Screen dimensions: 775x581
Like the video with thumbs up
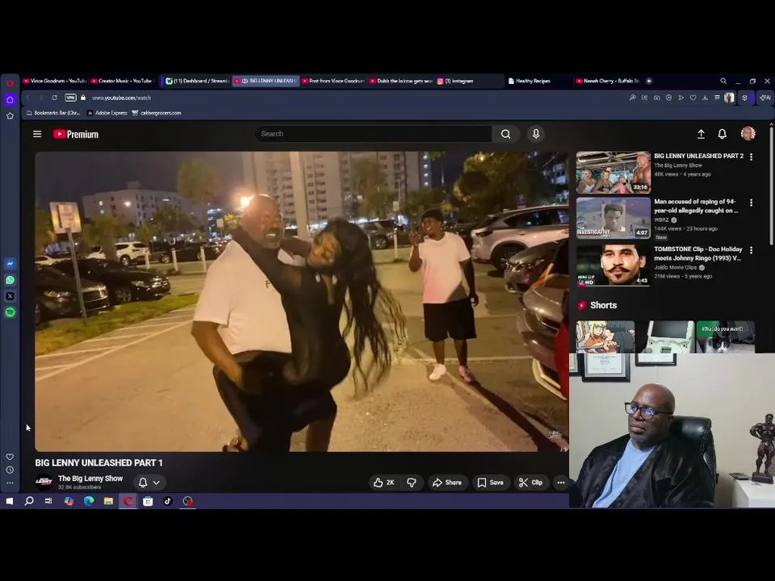pyautogui.click(x=383, y=483)
